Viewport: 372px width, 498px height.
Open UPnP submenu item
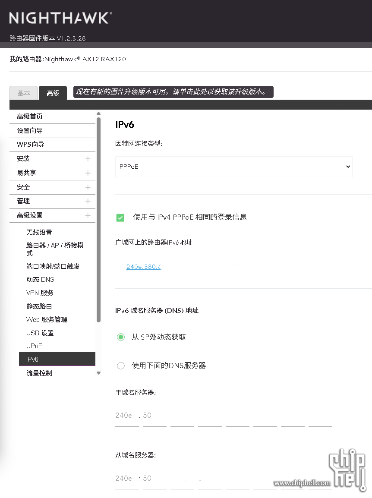35,346
